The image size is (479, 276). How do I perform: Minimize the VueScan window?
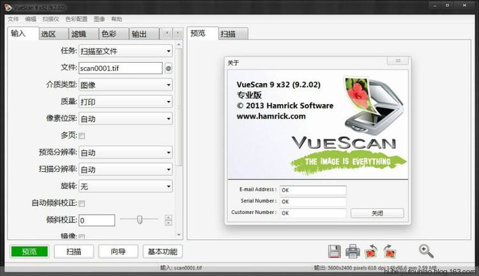[434, 6]
